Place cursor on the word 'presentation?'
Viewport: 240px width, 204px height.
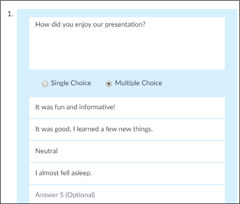125,25
